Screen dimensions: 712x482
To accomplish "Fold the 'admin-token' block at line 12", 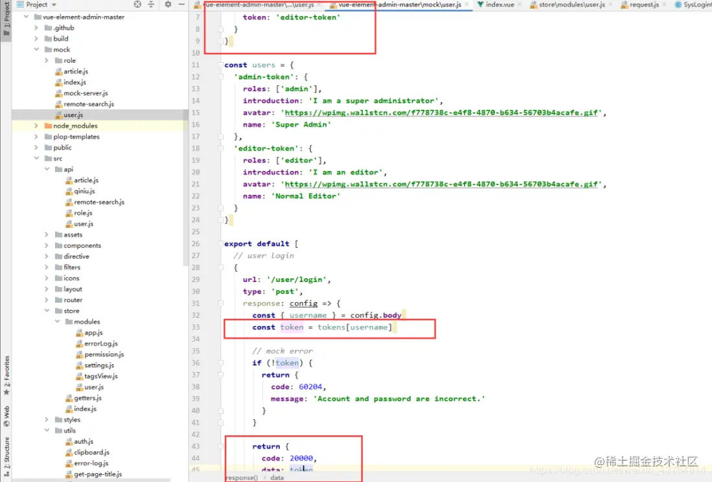I will [x=221, y=77].
